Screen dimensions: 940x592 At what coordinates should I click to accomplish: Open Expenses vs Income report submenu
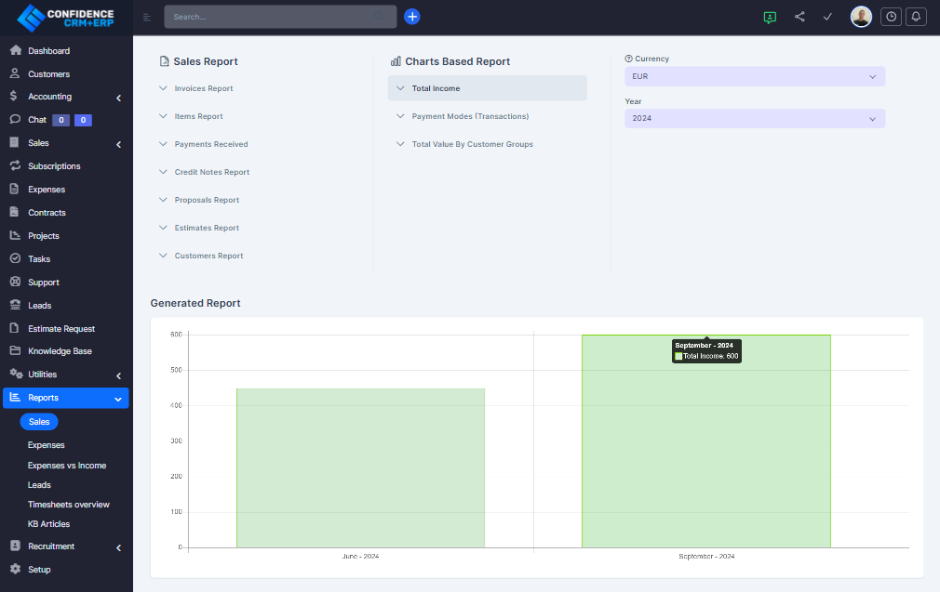pos(67,466)
